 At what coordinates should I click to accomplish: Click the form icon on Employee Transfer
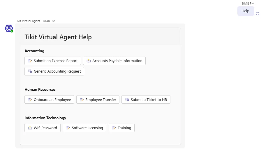(82, 100)
